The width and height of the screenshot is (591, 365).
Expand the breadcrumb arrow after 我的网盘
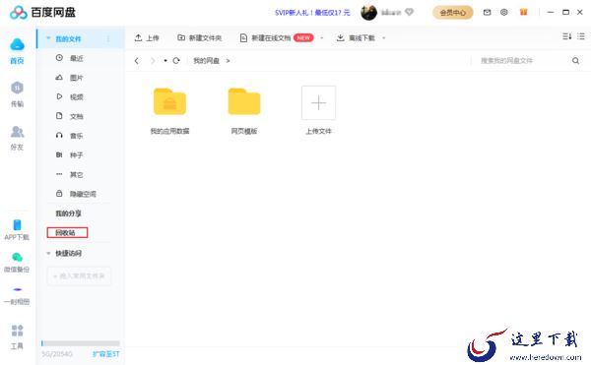pyautogui.click(x=228, y=61)
